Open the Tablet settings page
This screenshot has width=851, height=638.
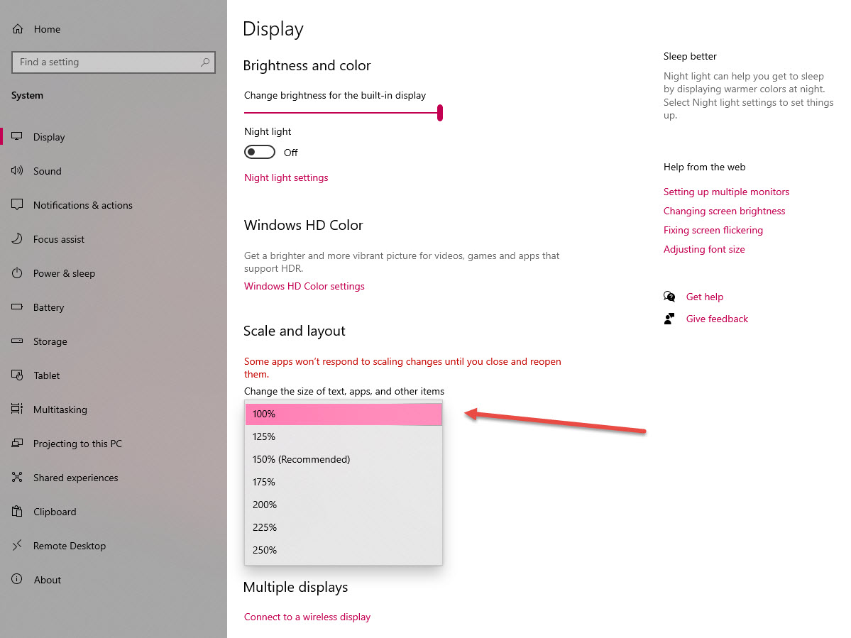point(114,375)
